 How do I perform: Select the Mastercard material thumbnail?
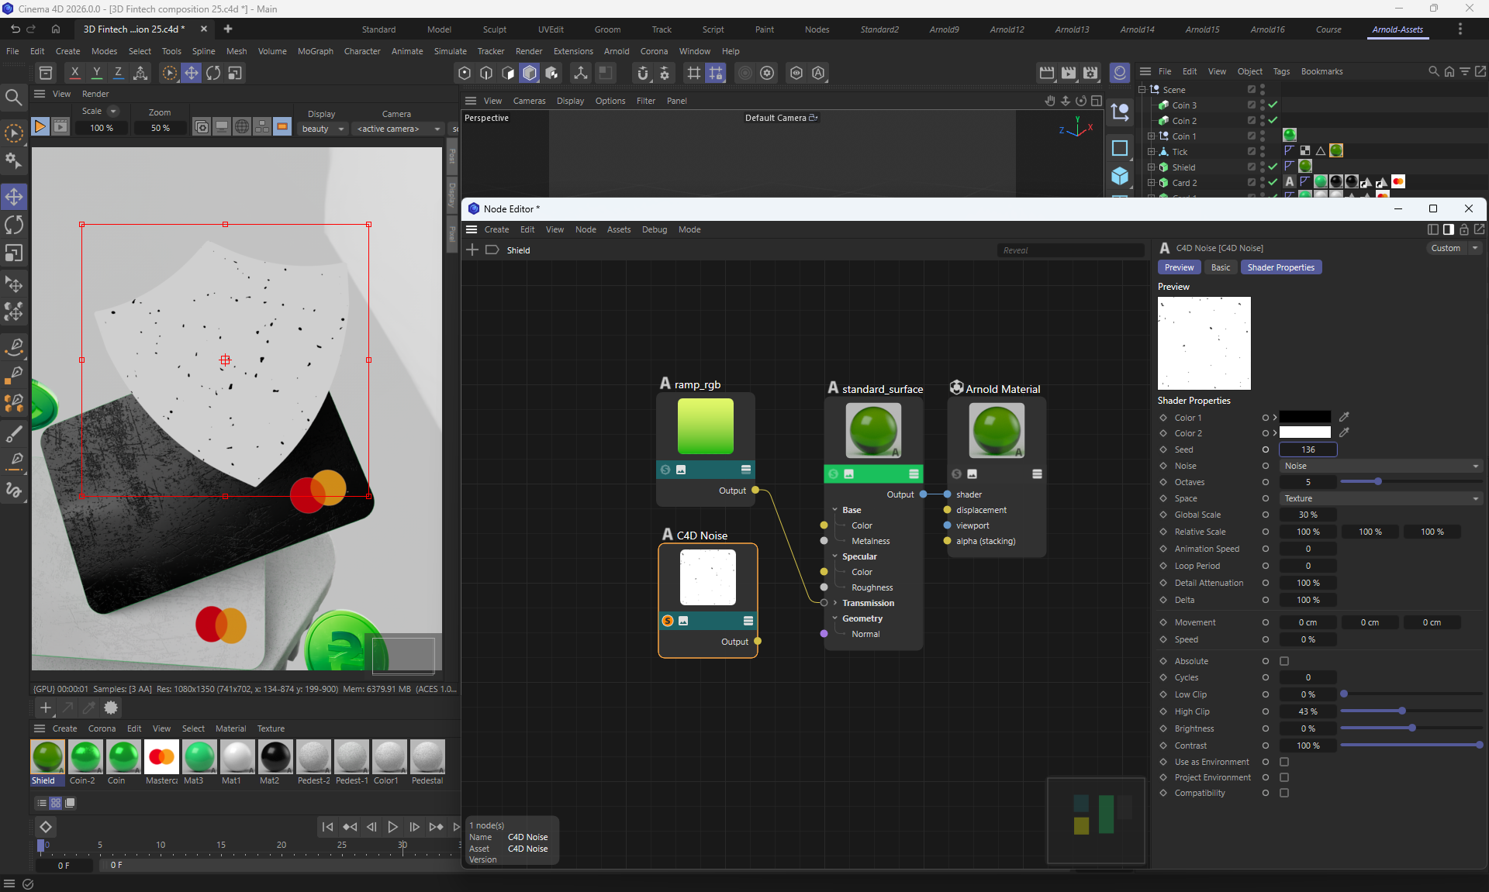161,757
